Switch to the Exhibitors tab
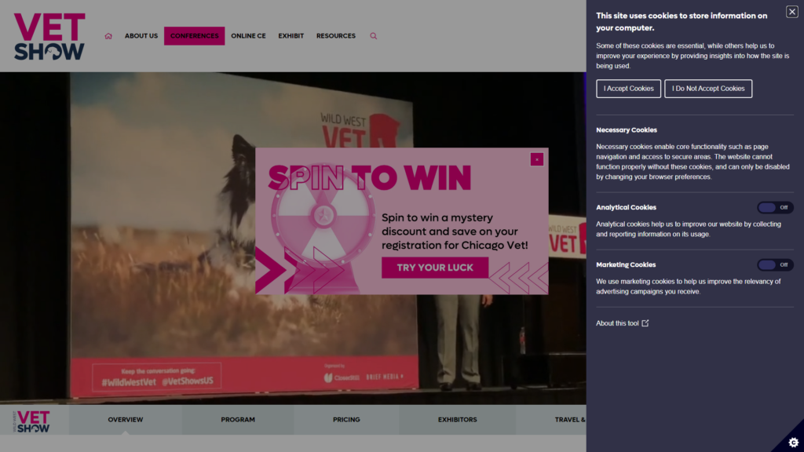Image resolution: width=804 pixels, height=452 pixels. (x=458, y=420)
